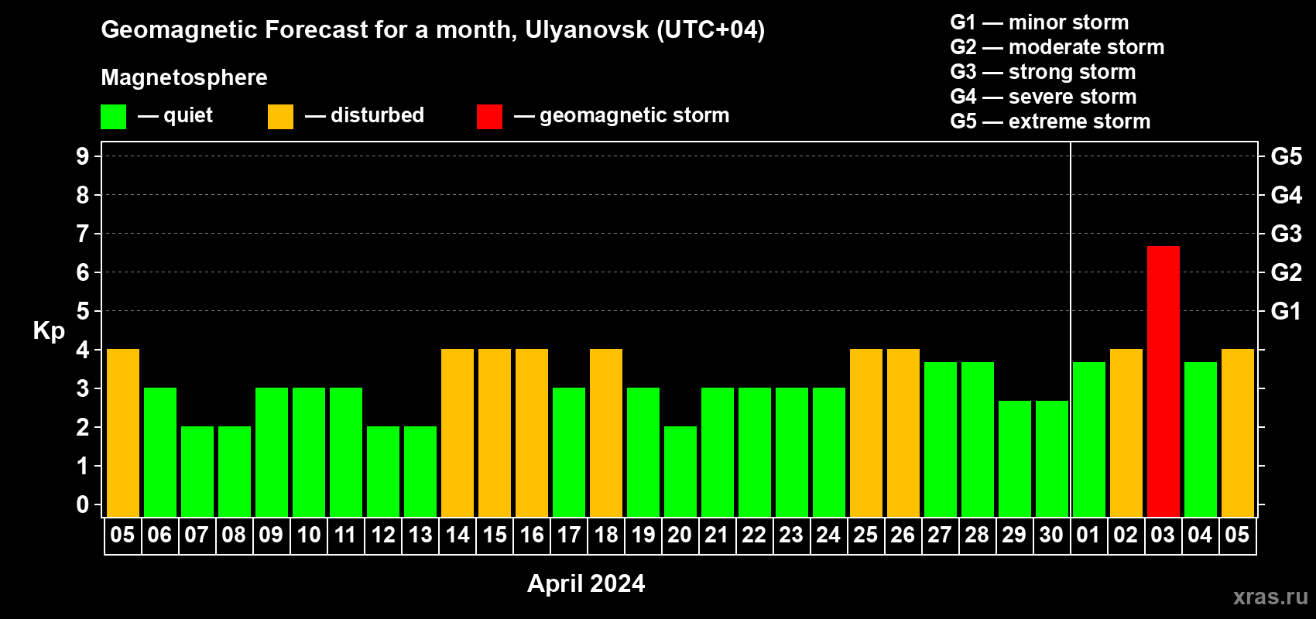Select the green bar for April 29
The width and height of the screenshot is (1316, 619).
coord(1015,459)
